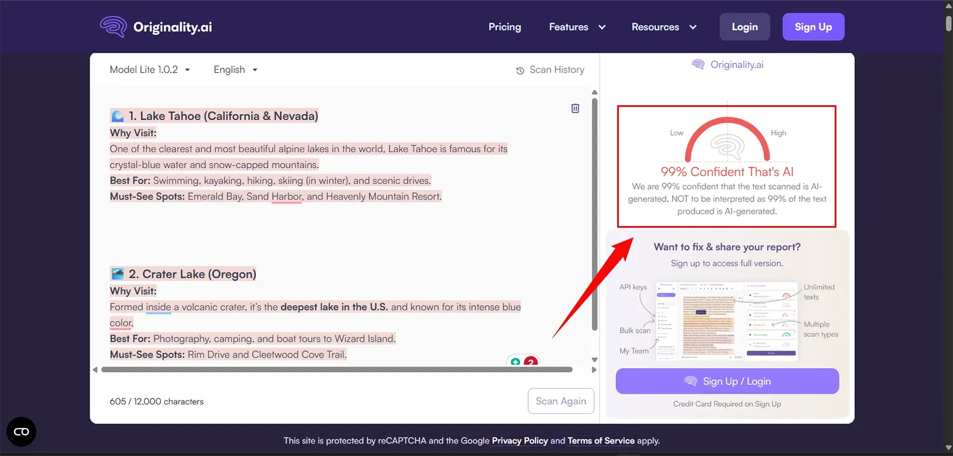This screenshot has width=953, height=456.
Task: Click the Sign Up button in header
Action: [x=813, y=27]
